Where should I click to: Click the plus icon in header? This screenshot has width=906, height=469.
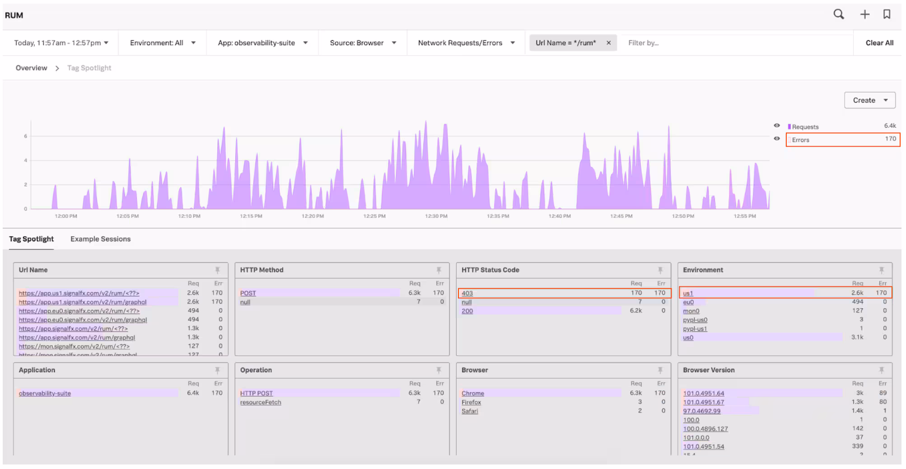pyautogui.click(x=864, y=14)
